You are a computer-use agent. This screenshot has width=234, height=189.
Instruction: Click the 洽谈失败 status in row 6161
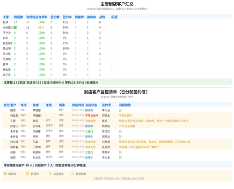(x=90, y=142)
